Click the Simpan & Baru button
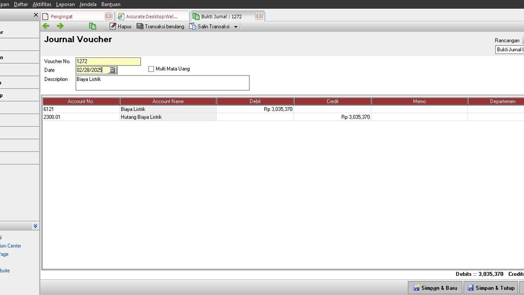 (x=435, y=288)
